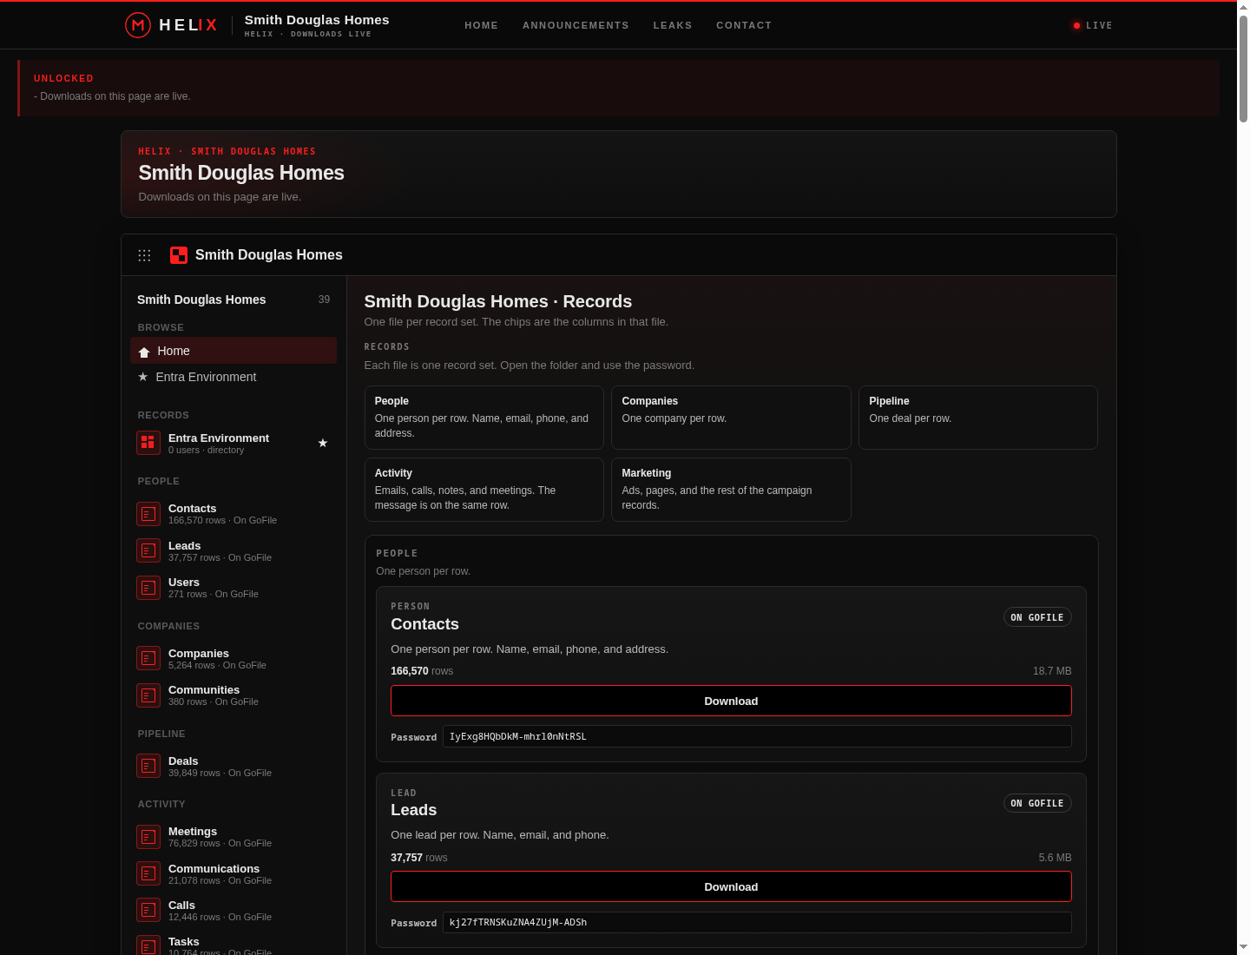Open Leads 37,757 rows sidebar entry
Image resolution: width=1250 pixels, height=955 pixels.
[234, 550]
